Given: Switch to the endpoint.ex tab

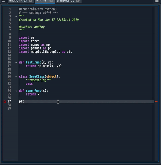Looking at the screenshot, I should (18, 1).
